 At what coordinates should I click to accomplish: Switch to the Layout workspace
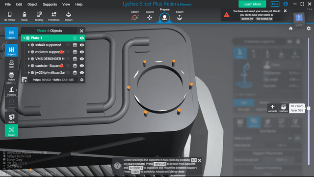coord(150,15)
